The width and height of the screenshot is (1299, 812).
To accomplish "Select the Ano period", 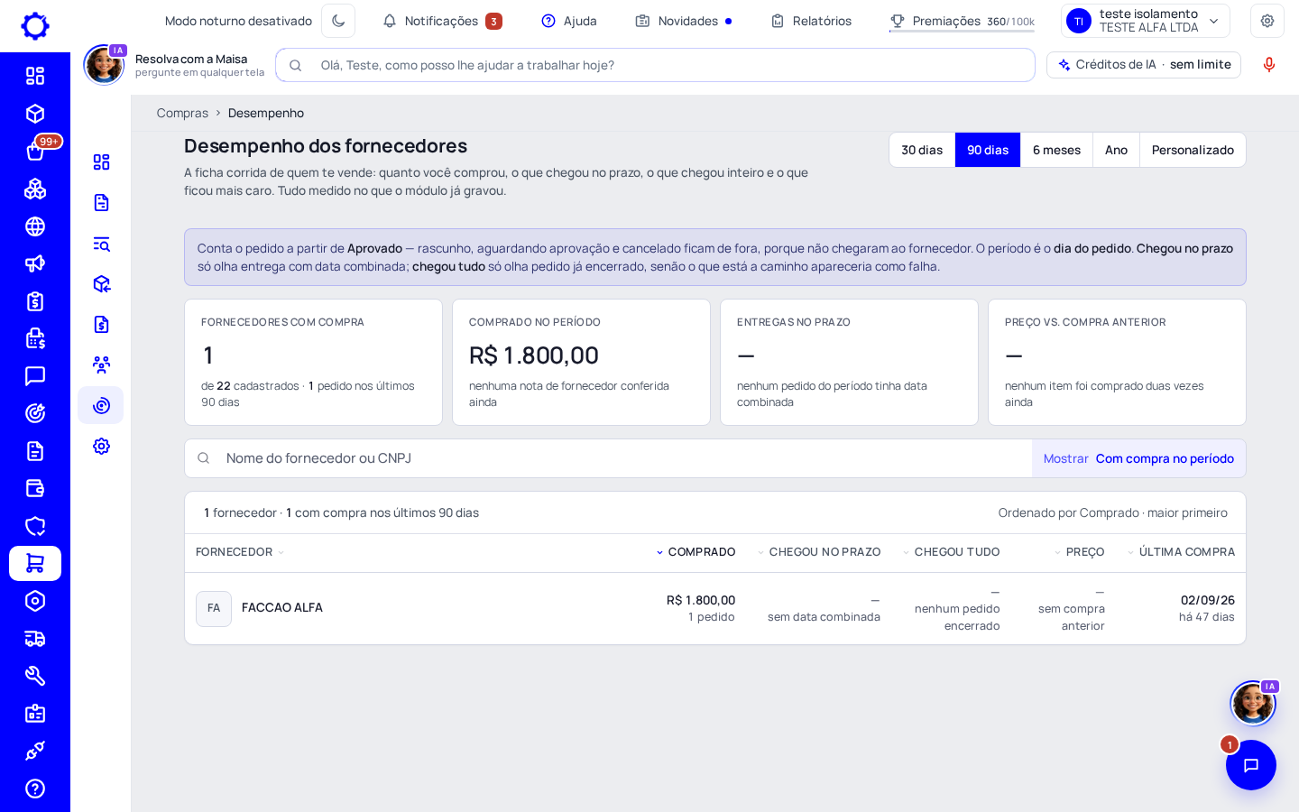I will (1116, 150).
